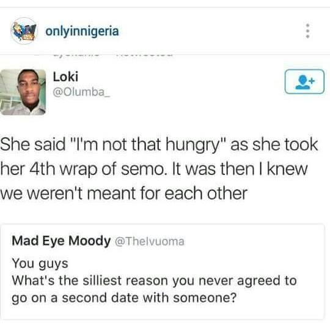
Task: Visit the @TheIvuoma handle
Action: click(x=150, y=241)
